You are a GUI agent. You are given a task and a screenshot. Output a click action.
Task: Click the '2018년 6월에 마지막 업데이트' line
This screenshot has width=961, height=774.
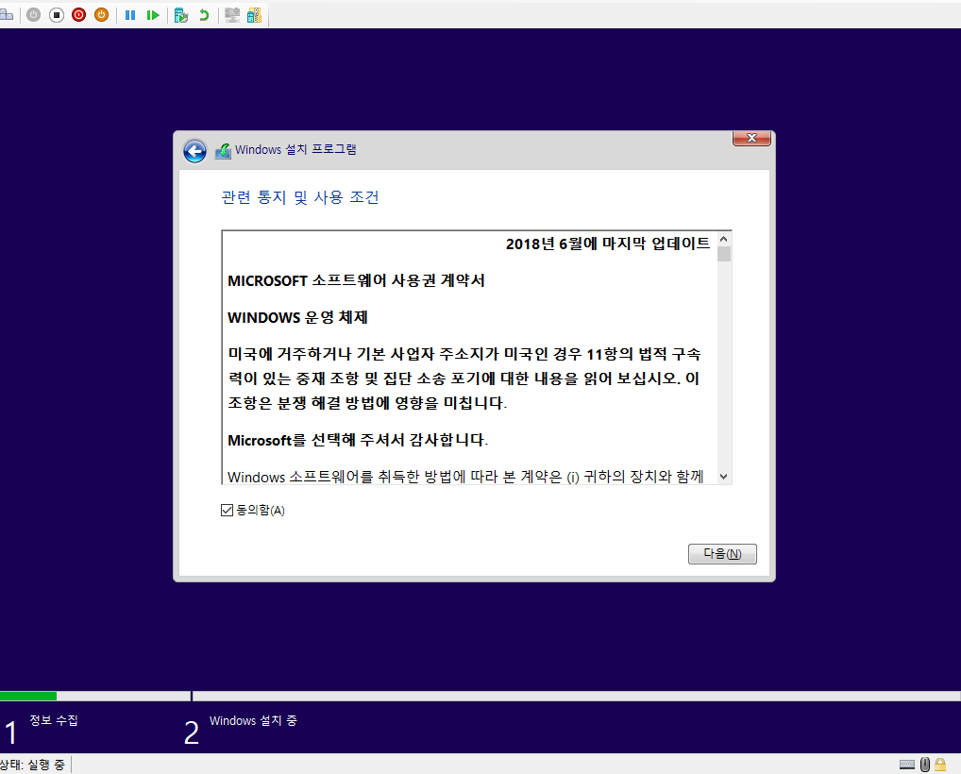click(x=607, y=244)
